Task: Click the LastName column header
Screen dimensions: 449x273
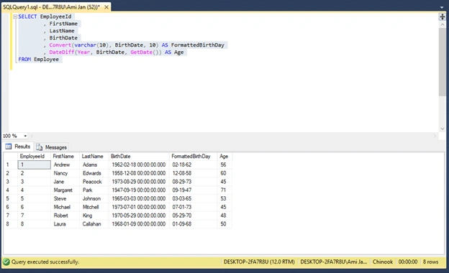Action: click(x=94, y=157)
